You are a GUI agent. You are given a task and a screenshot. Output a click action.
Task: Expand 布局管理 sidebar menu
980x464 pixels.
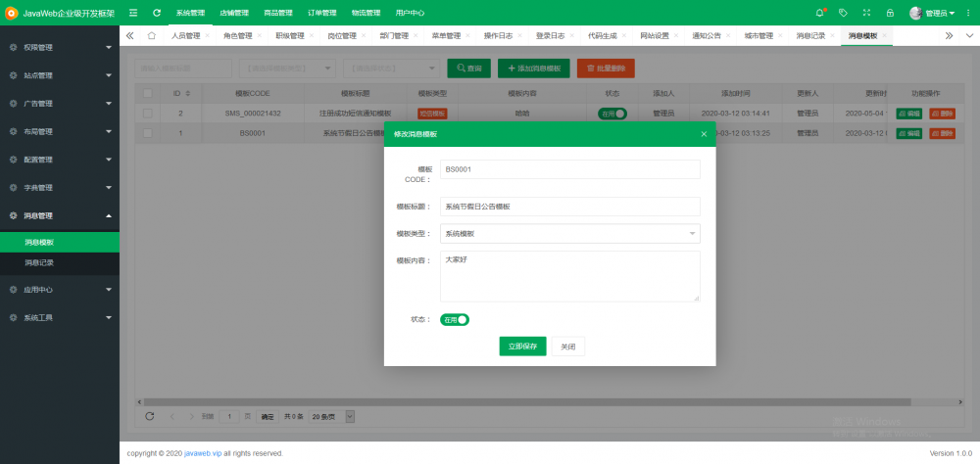click(x=60, y=132)
